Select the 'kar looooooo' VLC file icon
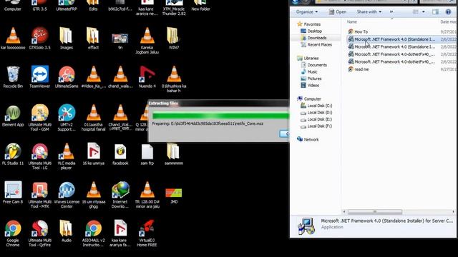Viewport: 458px width, 257px height. click(13, 38)
